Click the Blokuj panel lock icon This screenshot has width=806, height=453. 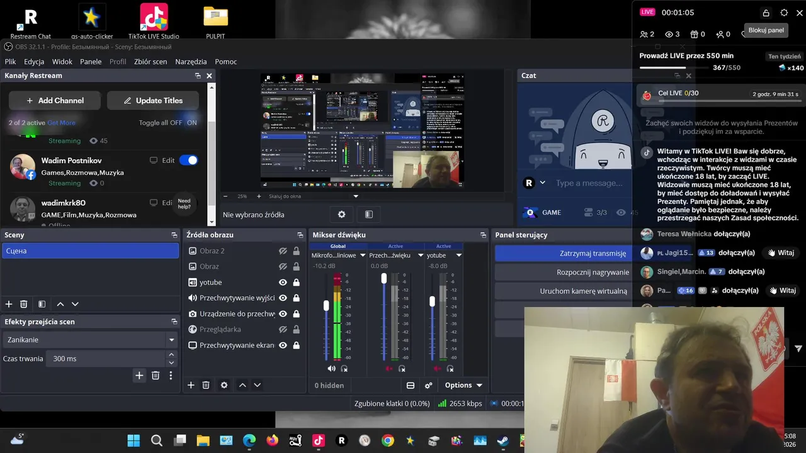point(766,13)
